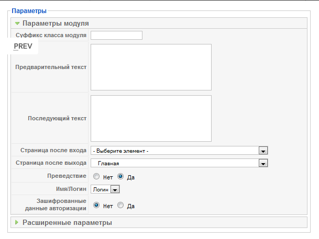Select Нет for Зашифрованные данные авторизации

tap(96, 206)
